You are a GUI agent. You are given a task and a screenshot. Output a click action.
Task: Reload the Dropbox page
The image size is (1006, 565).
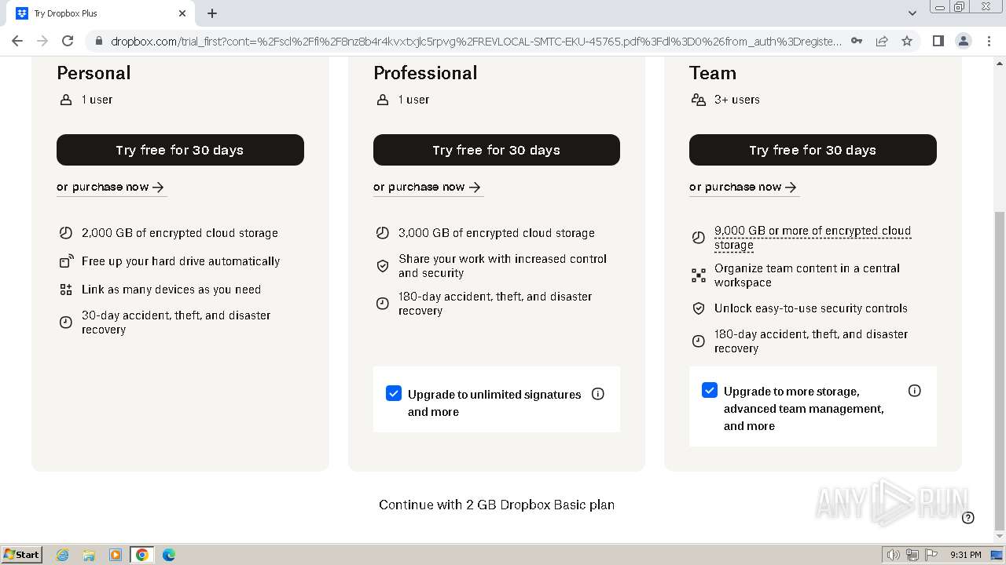pos(68,41)
